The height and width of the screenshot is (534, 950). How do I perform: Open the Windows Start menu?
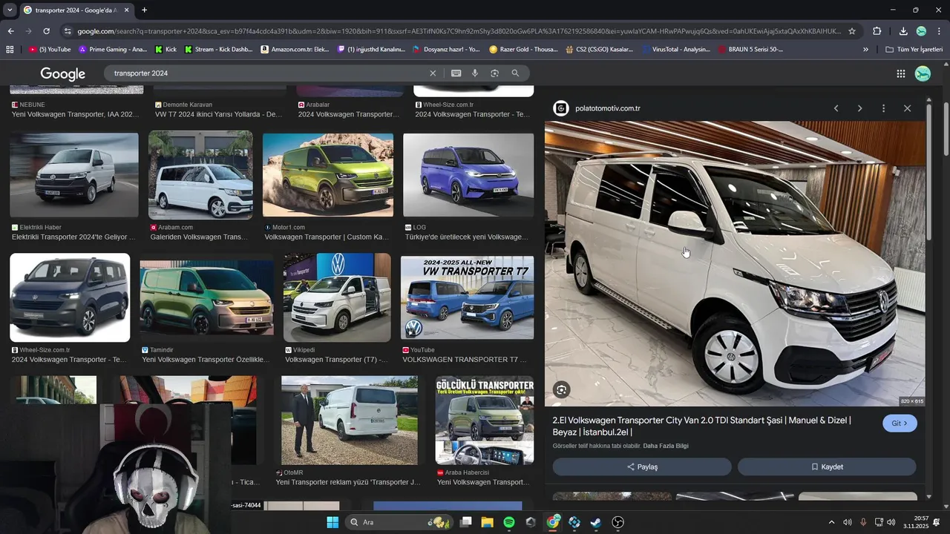tap(332, 522)
